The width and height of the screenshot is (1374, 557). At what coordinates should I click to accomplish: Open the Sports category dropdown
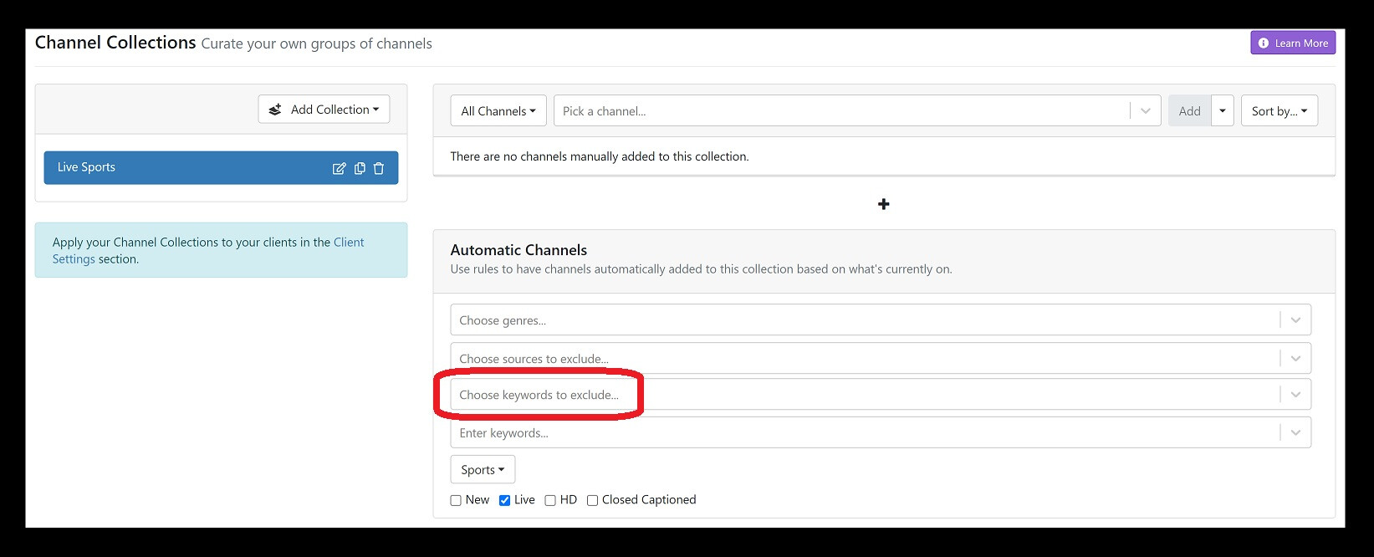(483, 470)
